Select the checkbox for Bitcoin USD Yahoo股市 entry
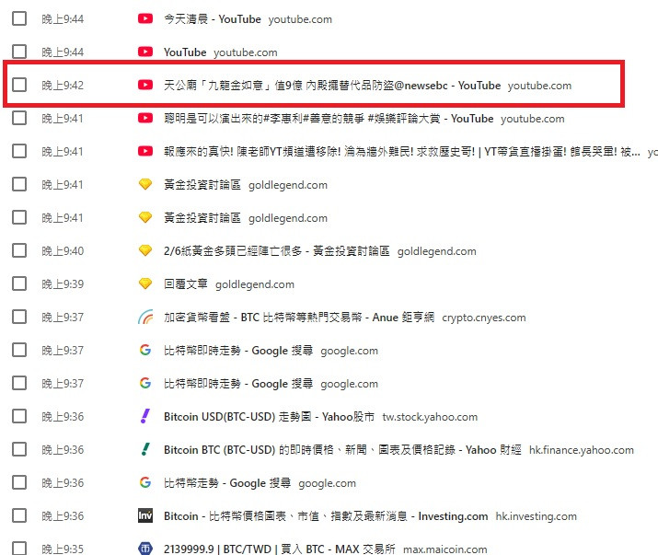 (19, 416)
